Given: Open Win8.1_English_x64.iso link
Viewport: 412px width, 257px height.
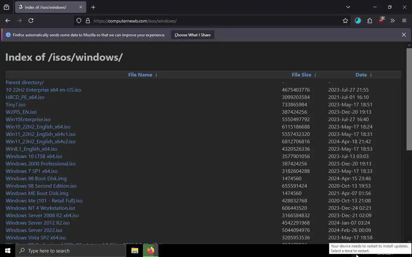Looking at the screenshot, I should [x=32, y=149].
